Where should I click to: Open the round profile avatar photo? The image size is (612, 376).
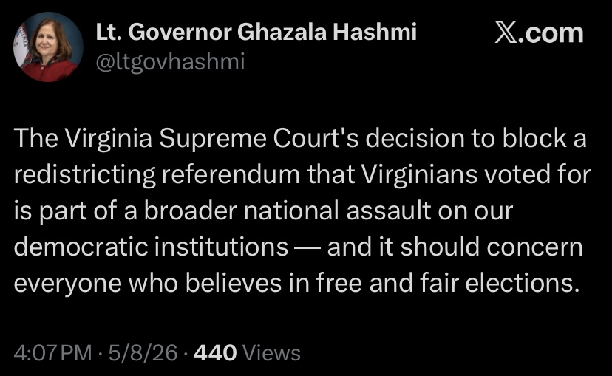click(x=48, y=47)
